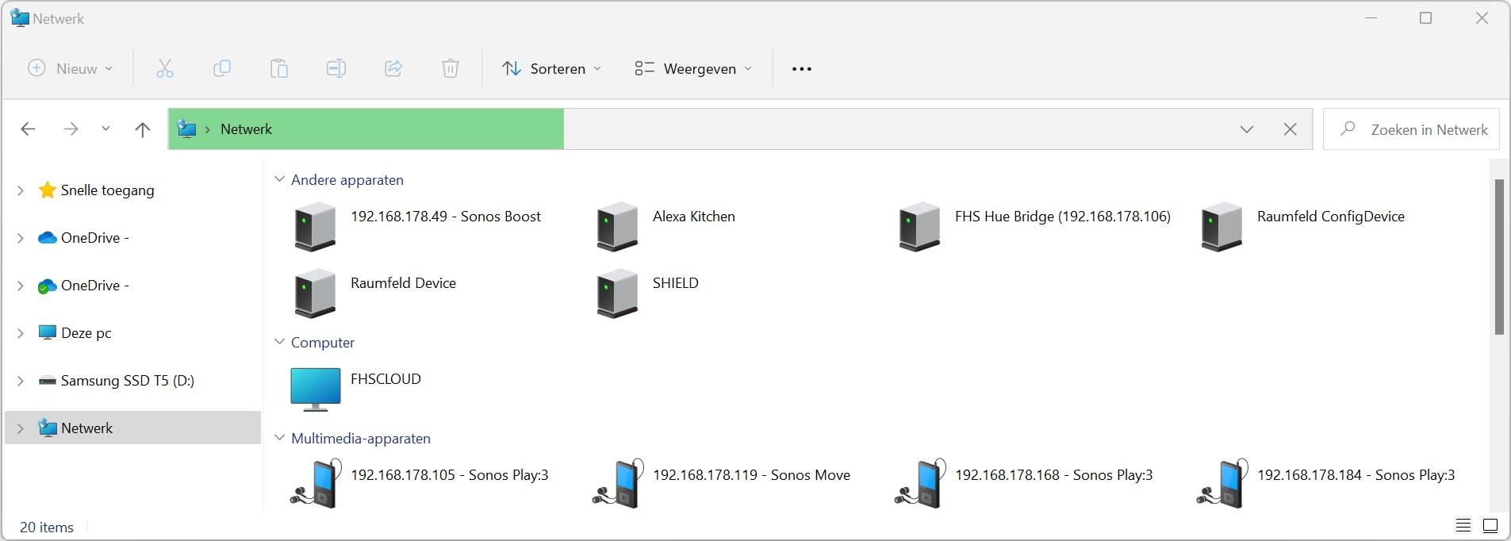Click empty part of the address bar

click(x=896, y=129)
